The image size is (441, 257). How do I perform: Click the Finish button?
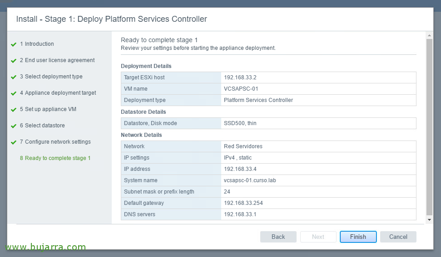(x=358, y=237)
